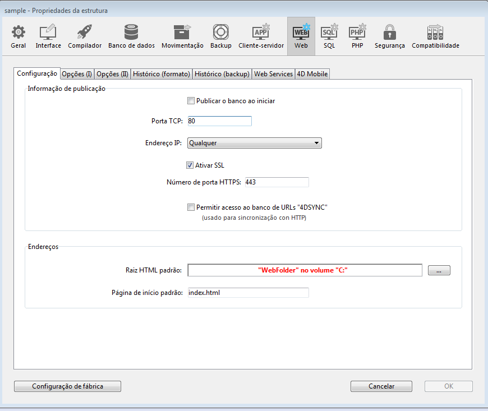Open the Geral gear settings icon
This screenshot has height=411, width=488.
[18, 36]
